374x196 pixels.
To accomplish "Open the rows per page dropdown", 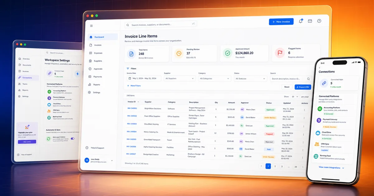I will pyautogui.click(x=295, y=97).
